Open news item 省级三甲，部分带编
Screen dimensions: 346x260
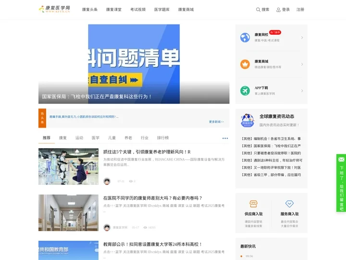(271, 175)
